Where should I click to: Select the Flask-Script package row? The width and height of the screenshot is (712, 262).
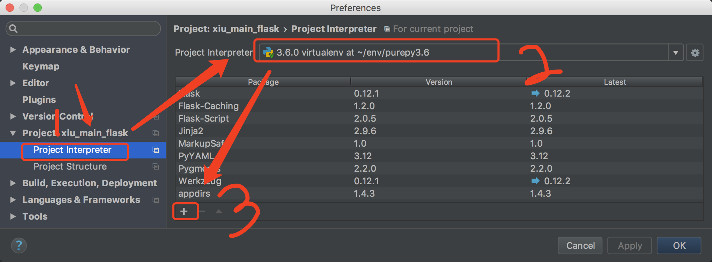point(439,118)
